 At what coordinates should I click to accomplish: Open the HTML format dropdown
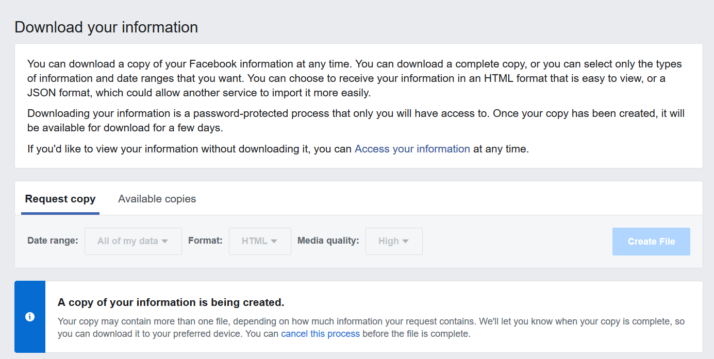260,241
